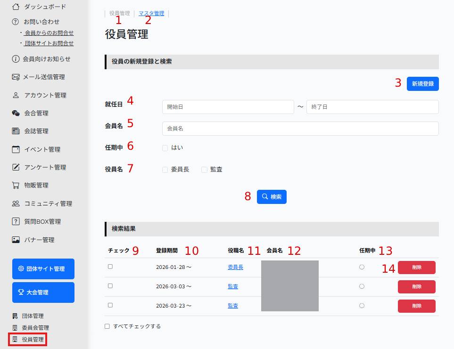The image size is (454, 349).
Task: Select the checkbox for the 2026-01-28 row
Action: [110, 267]
